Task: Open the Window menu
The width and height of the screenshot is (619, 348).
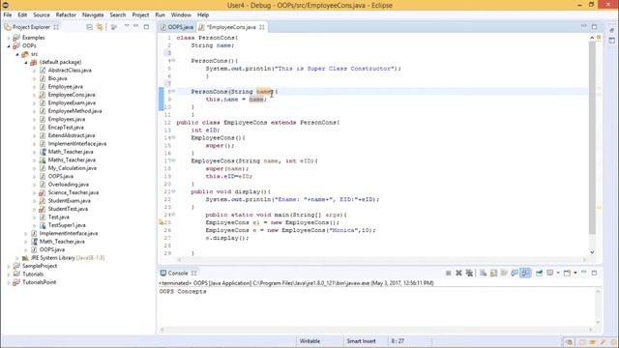Action: (x=181, y=14)
